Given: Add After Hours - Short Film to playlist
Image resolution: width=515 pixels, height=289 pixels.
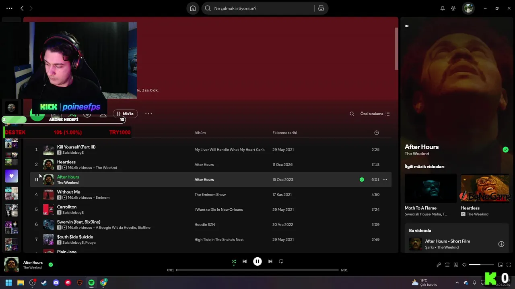Looking at the screenshot, I should pos(501,244).
